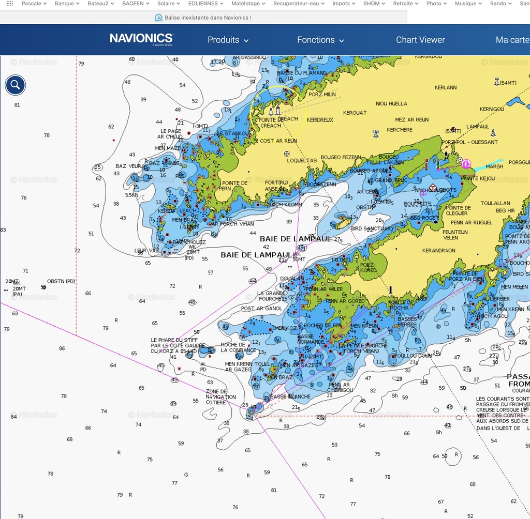Click the magenta anchorage anchor symbol
530x519 pixels.
pyautogui.click(x=423, y=192)
